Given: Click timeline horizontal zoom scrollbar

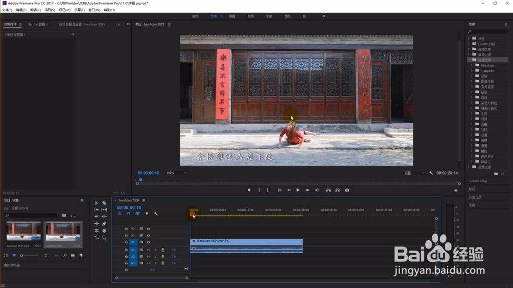Looking at the screenshot, I should click(x=152, y=278).
